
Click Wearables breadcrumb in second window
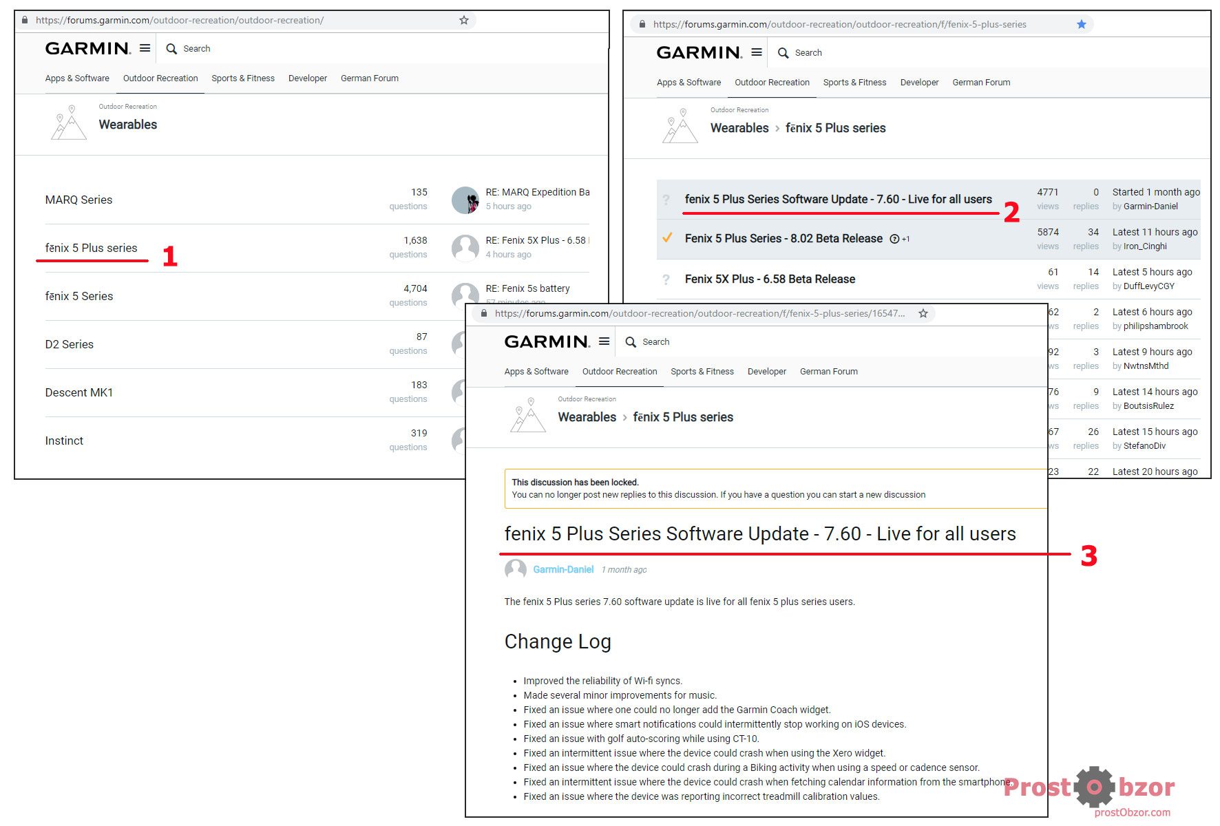click(739, 128)
